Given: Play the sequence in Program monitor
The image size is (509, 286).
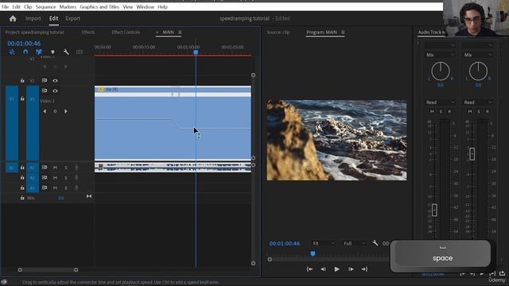Looking at the screenshot, I should click(x=337, y=269).
